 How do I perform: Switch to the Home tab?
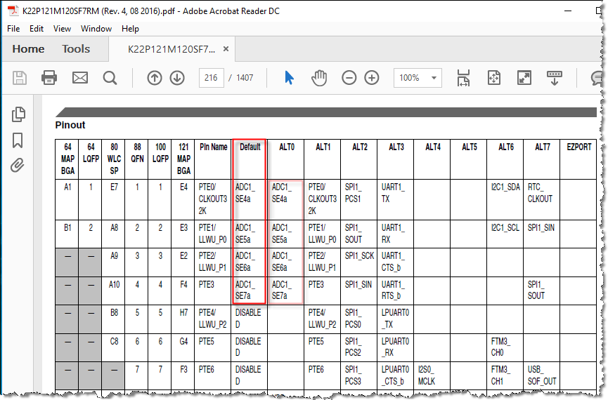click(28, 49)
